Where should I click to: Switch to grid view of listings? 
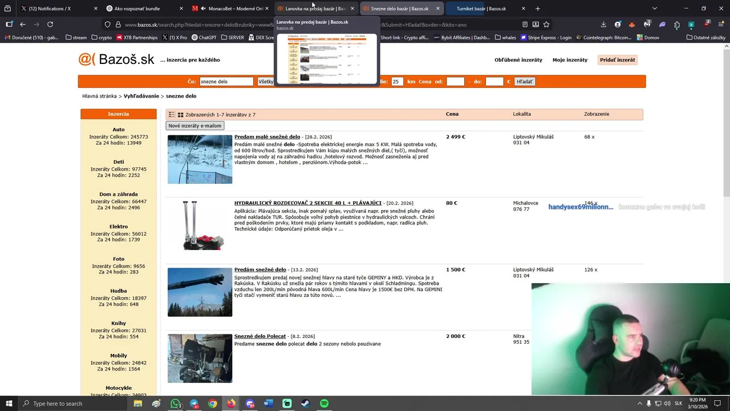point(181,115)
